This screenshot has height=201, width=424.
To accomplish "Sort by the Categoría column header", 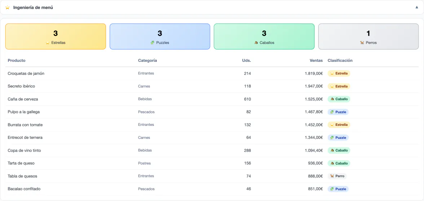I will click(x=147, y=60).
